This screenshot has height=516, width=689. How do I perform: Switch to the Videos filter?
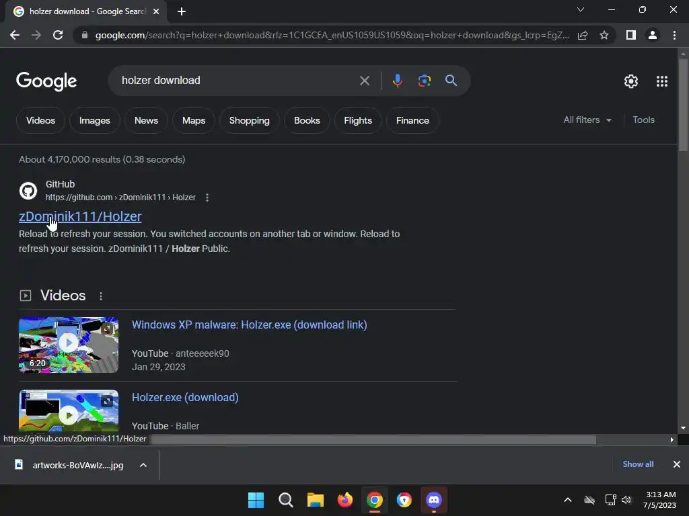point(40,120)
